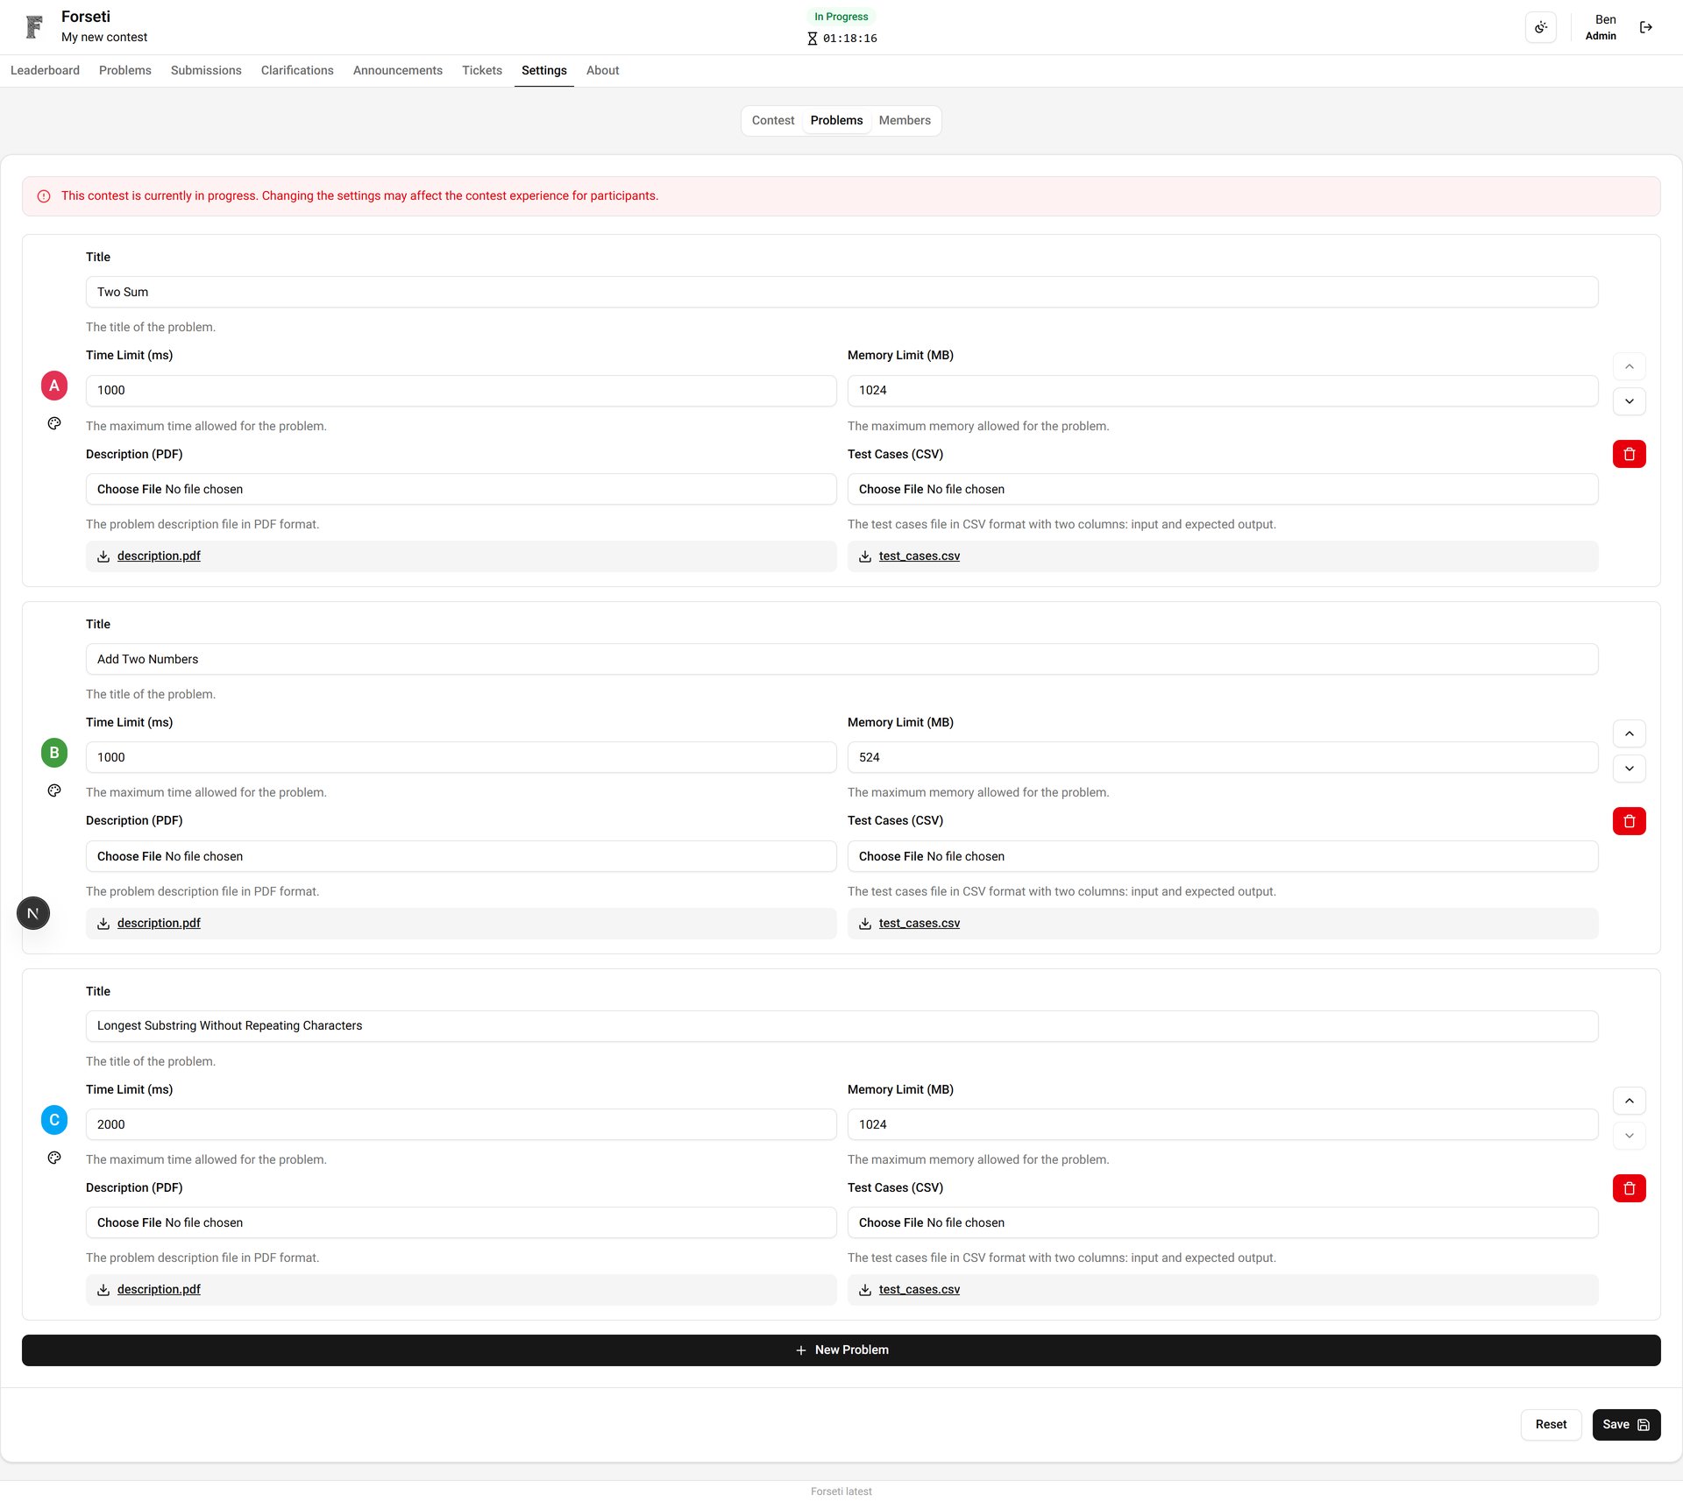Download test_cases.csv for Two Sum
Viewport: 1683px width, 1502px height.
[x=919, y=556]
